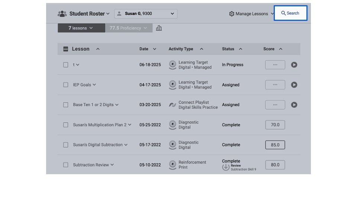This screenshot has height=201, width=357.
Task: Select the Base Ten 1 or 2 Digits checkbox
Action: click(65, 105)
